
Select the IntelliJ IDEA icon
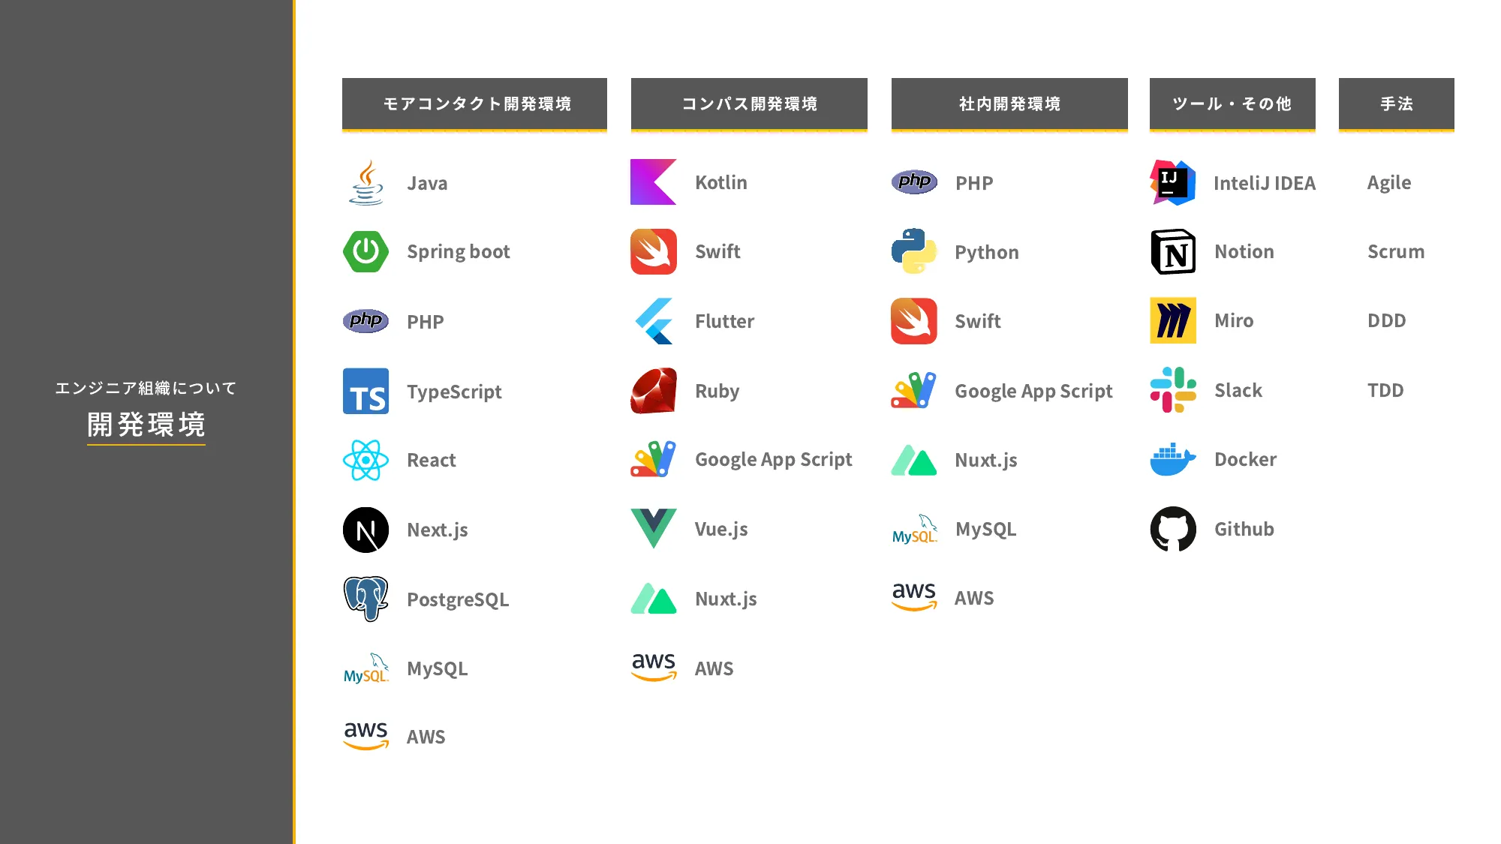click(1172, 182)
